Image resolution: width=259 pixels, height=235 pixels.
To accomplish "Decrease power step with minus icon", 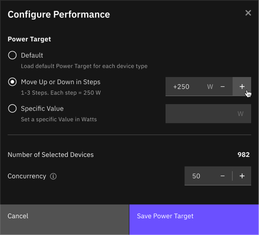I will pos(223,87).
